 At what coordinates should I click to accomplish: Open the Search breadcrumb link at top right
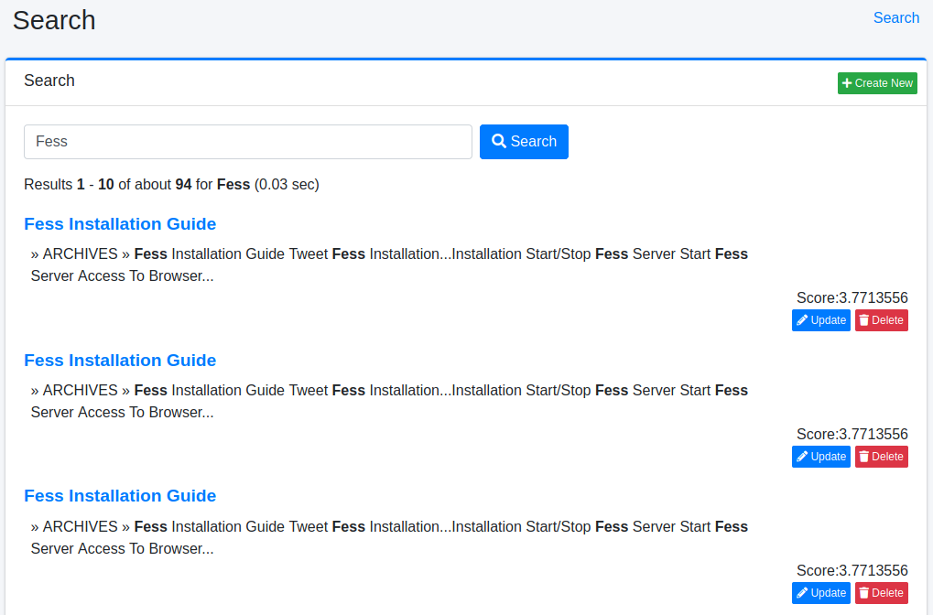coord(895,18)
